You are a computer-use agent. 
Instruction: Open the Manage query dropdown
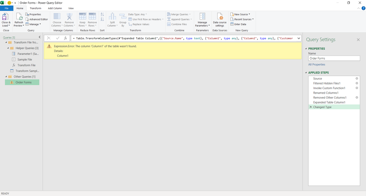tap(33, 24)
